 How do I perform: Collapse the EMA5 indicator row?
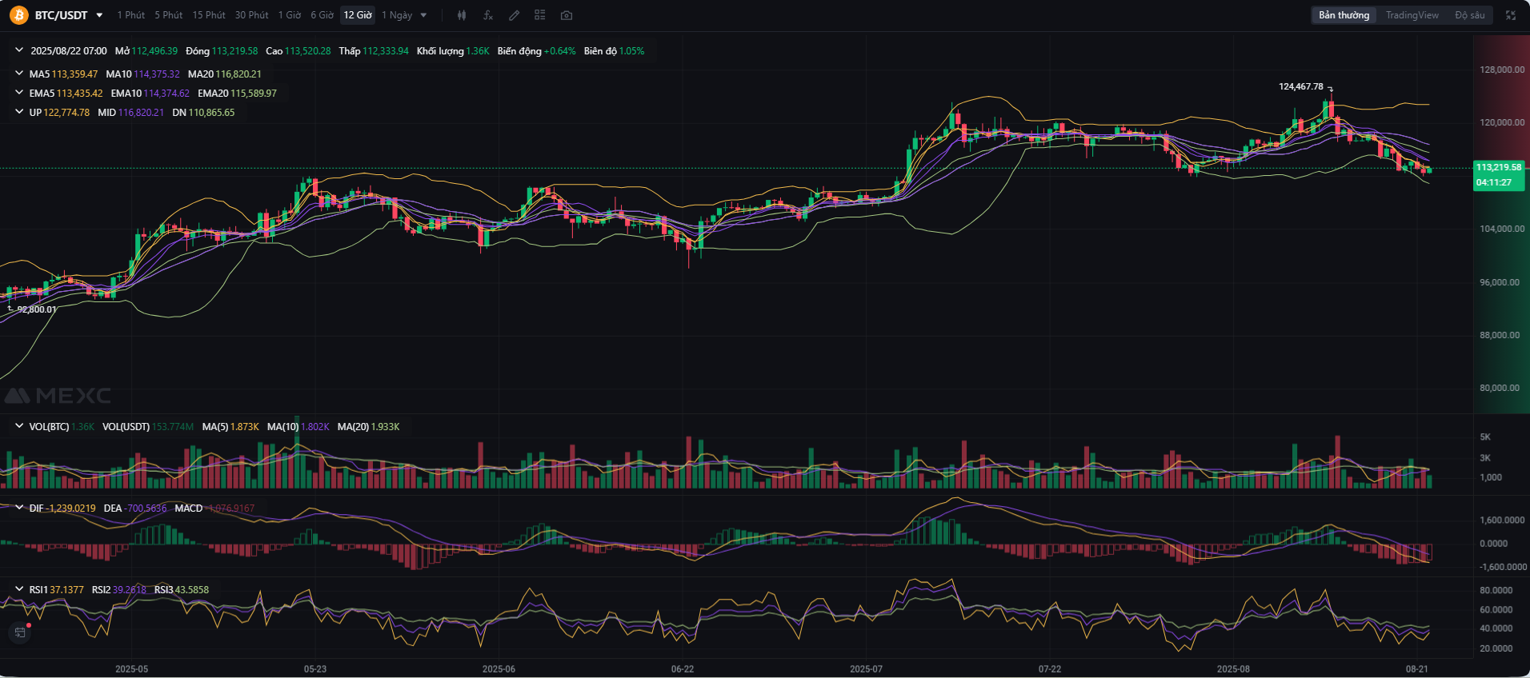pos(19,93)
